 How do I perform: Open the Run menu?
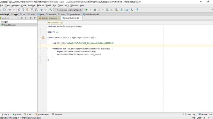pyautogui.click(x=55, y=5)
